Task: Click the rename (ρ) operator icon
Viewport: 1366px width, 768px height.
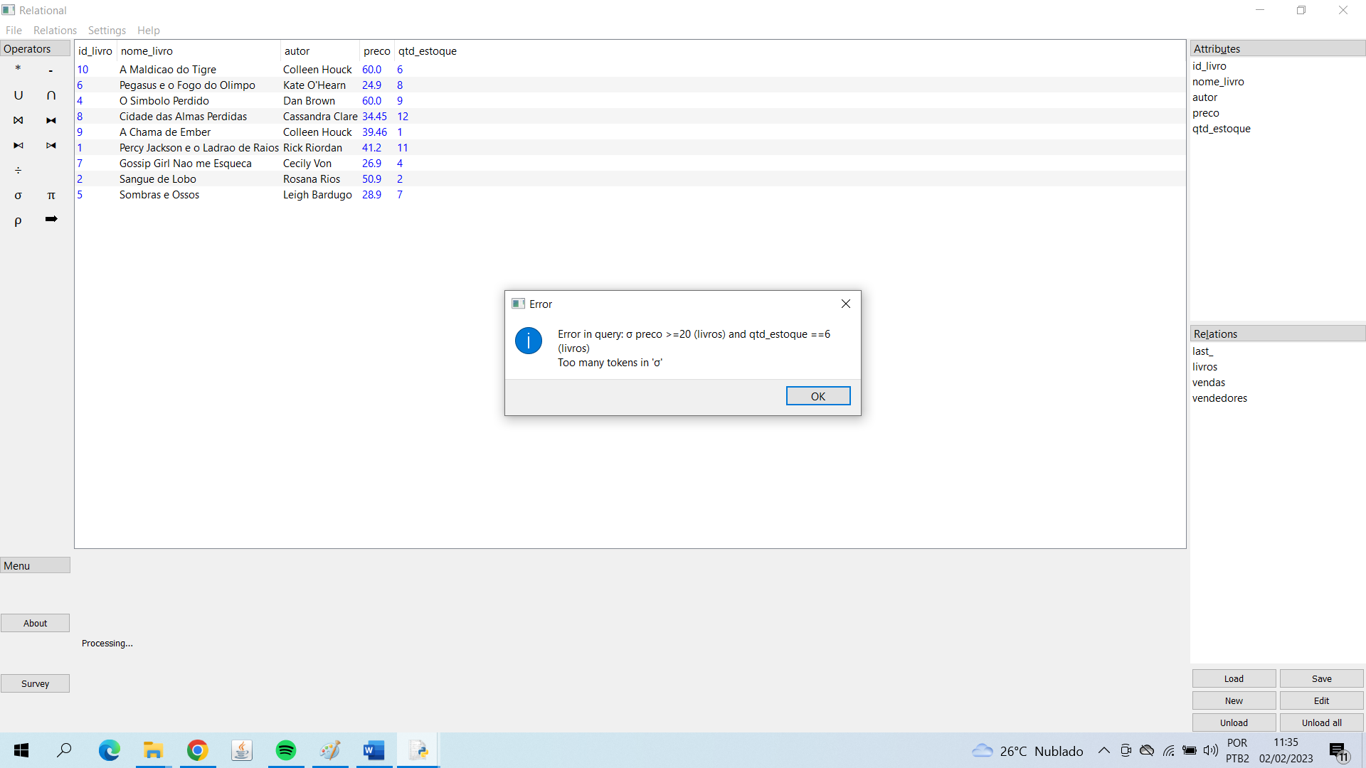Action: point(18,220)
